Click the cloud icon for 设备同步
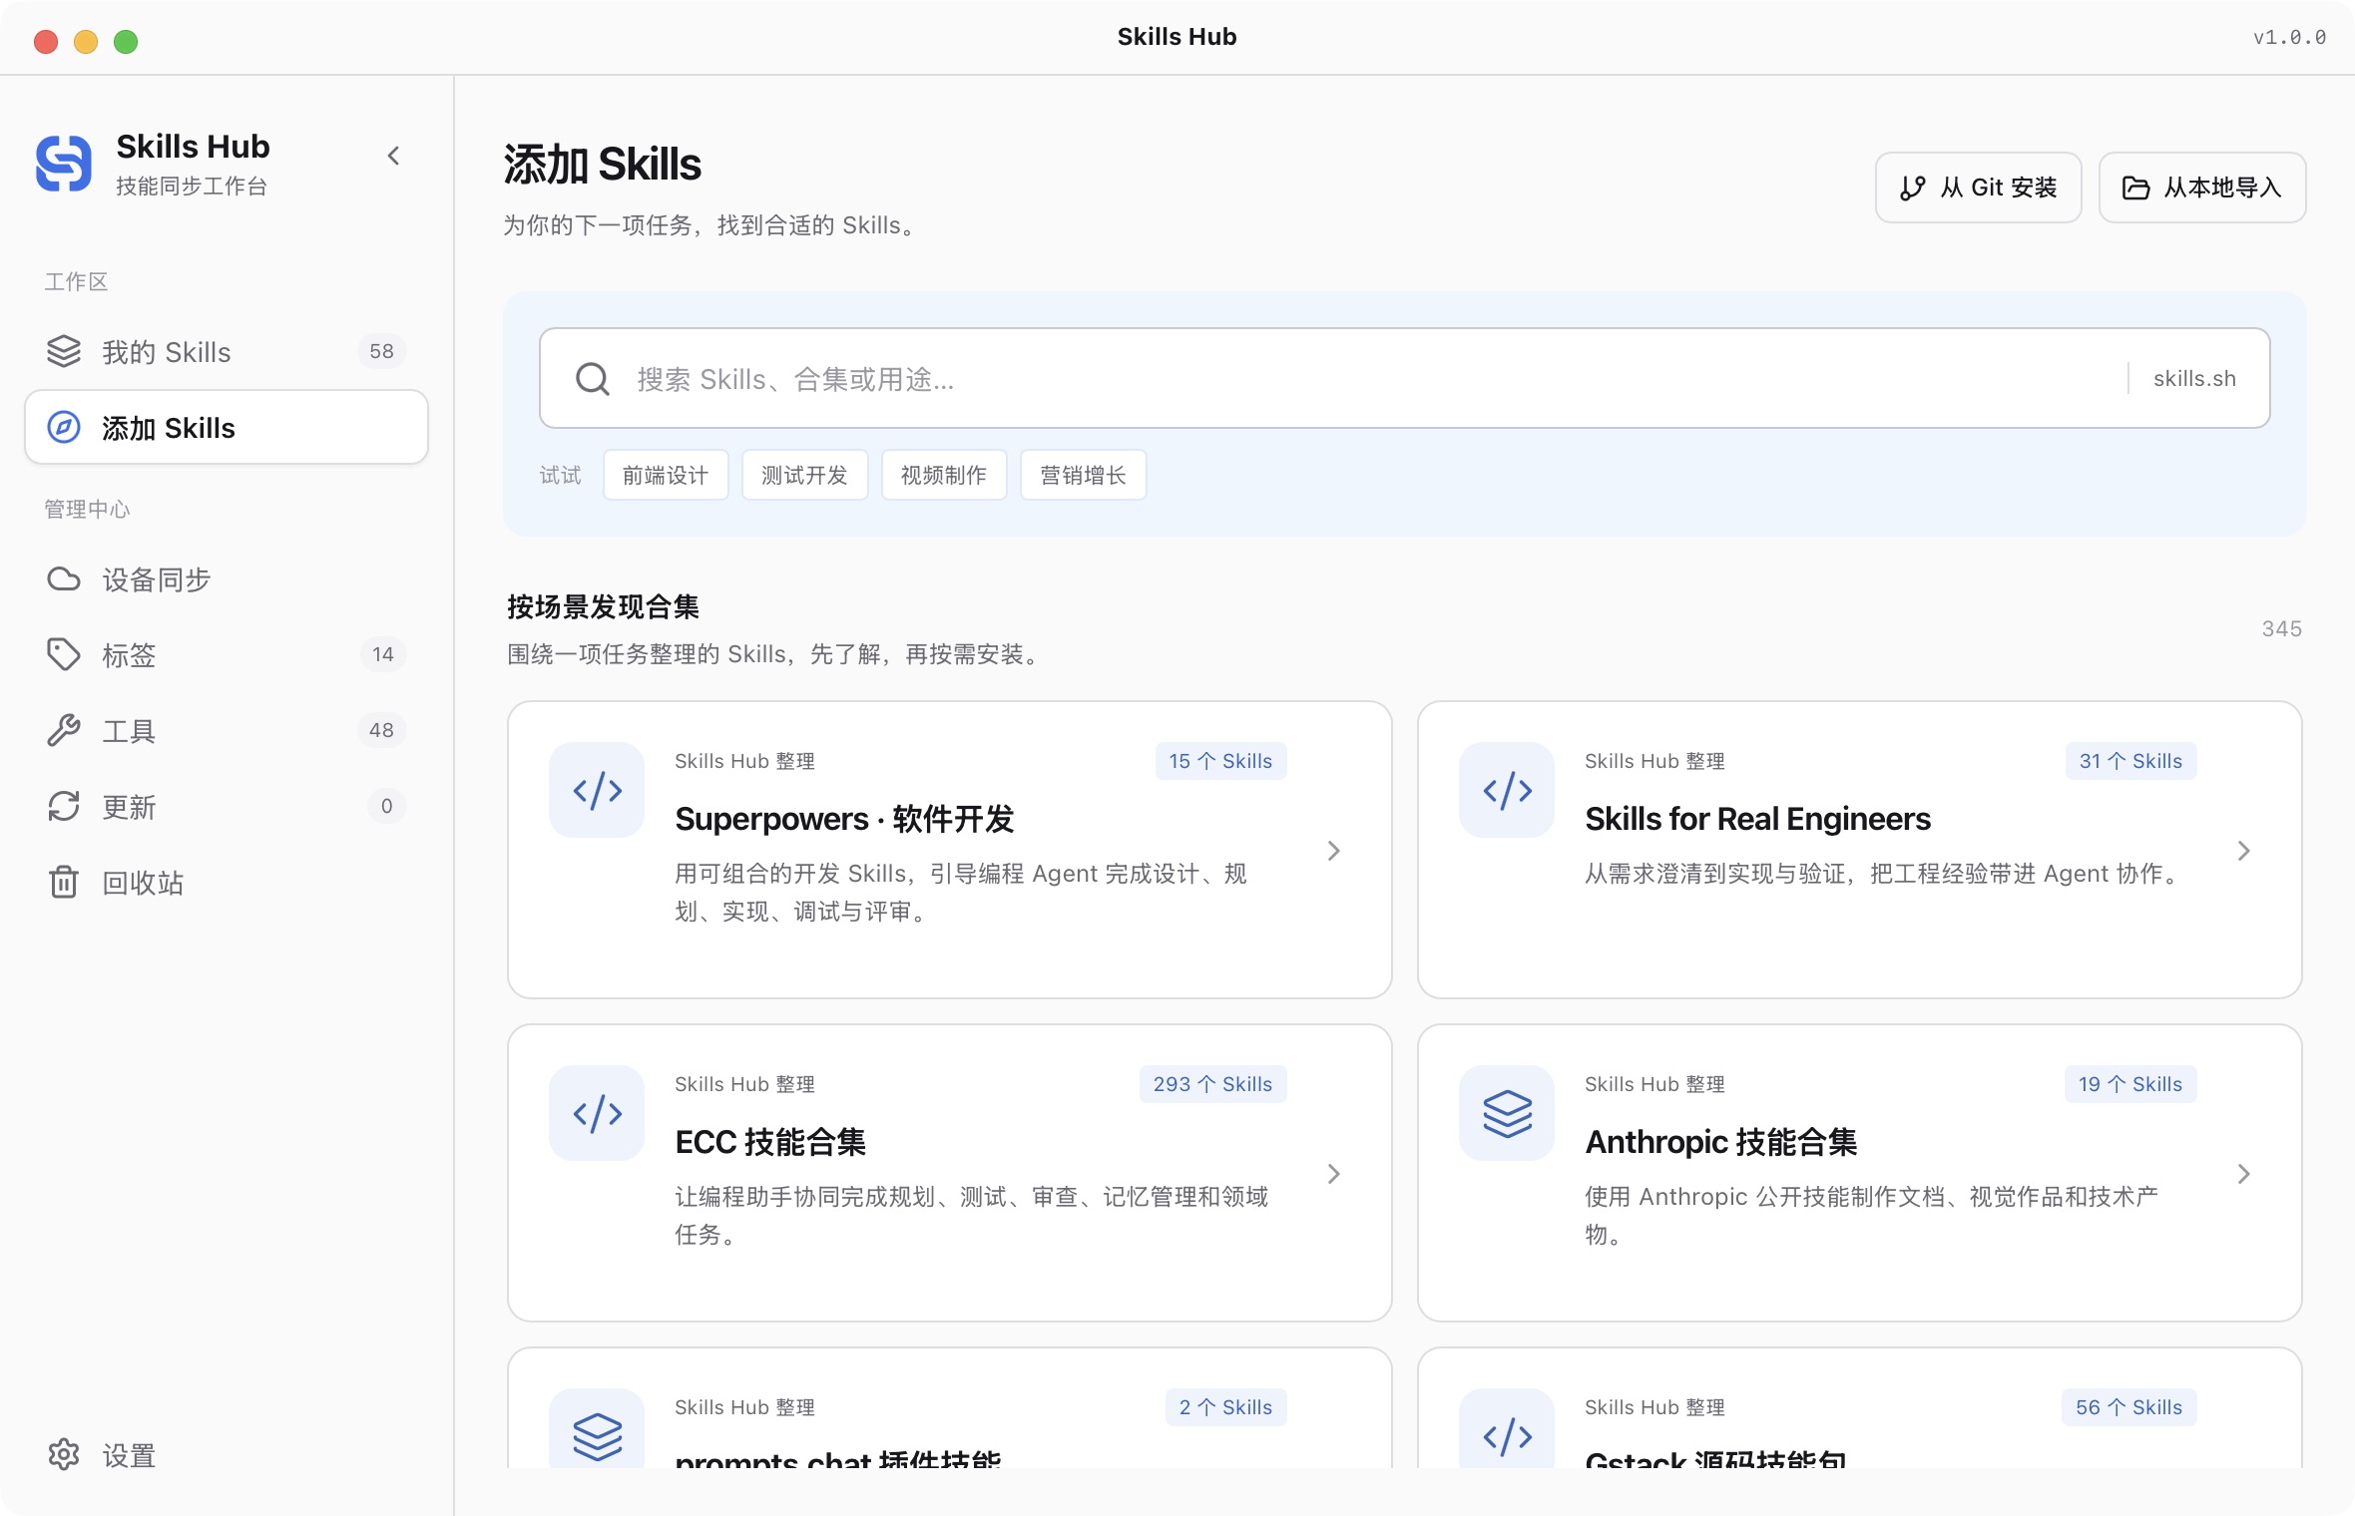 tap(64, 578)
